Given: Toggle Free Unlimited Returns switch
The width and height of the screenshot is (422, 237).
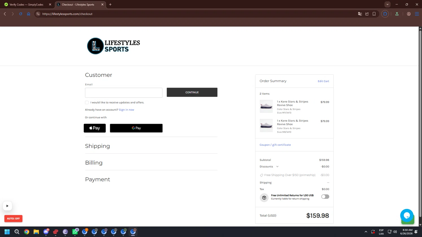Looking at the screenshot, I should tap(325, 197).
